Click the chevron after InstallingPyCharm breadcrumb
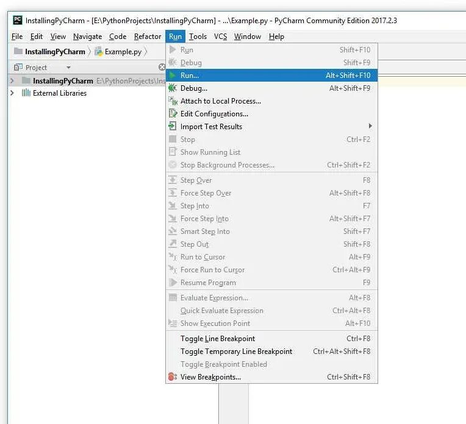The image size is (466, 424). 90,52
